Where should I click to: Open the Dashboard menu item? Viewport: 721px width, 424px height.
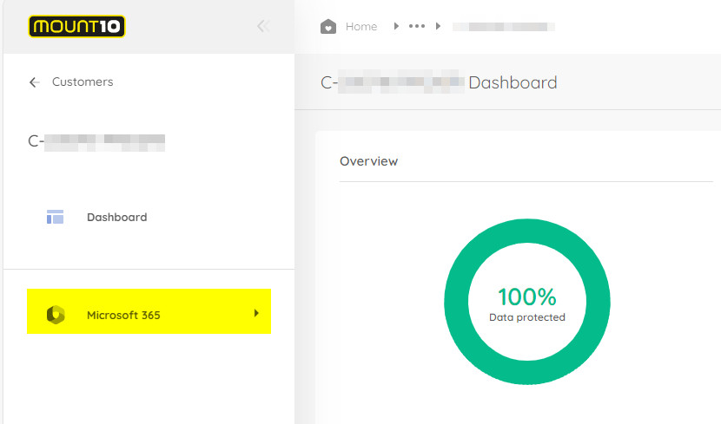click(x=116, y=217)
